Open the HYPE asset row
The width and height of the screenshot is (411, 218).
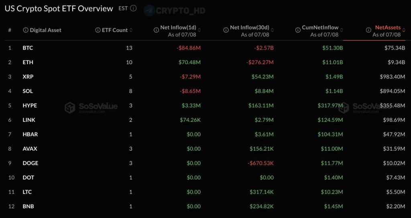pos(205,105)
